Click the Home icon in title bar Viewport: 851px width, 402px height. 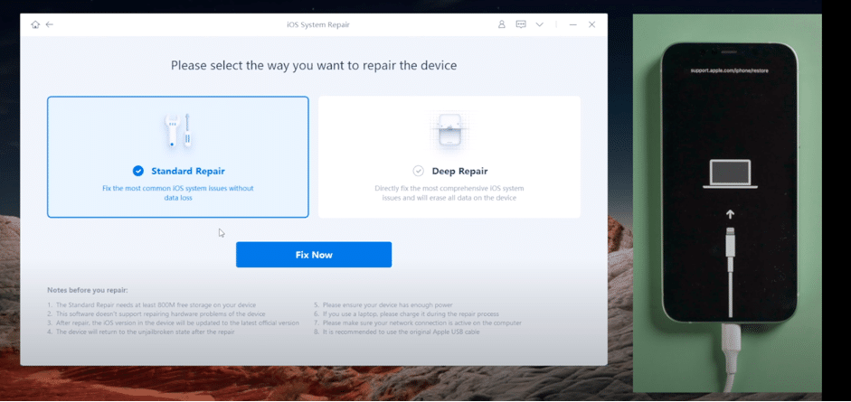35,24
